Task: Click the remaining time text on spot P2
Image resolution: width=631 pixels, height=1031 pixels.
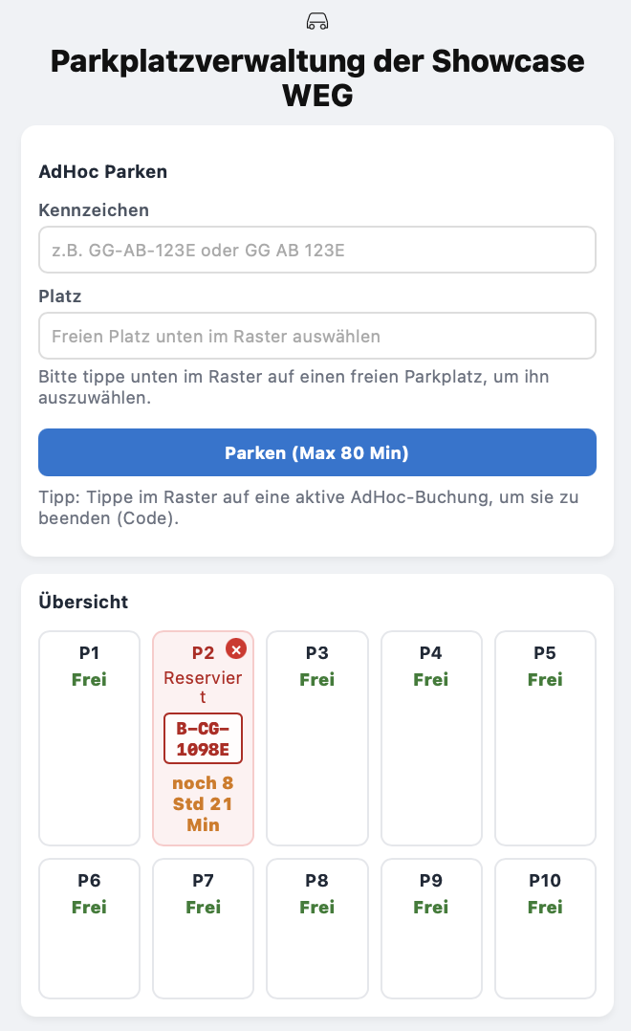Action: point(203,803)
